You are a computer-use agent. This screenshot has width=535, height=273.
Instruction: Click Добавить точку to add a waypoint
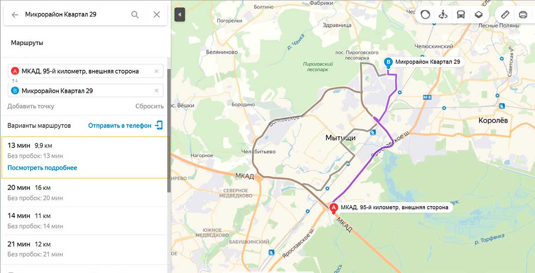point(31,106)
